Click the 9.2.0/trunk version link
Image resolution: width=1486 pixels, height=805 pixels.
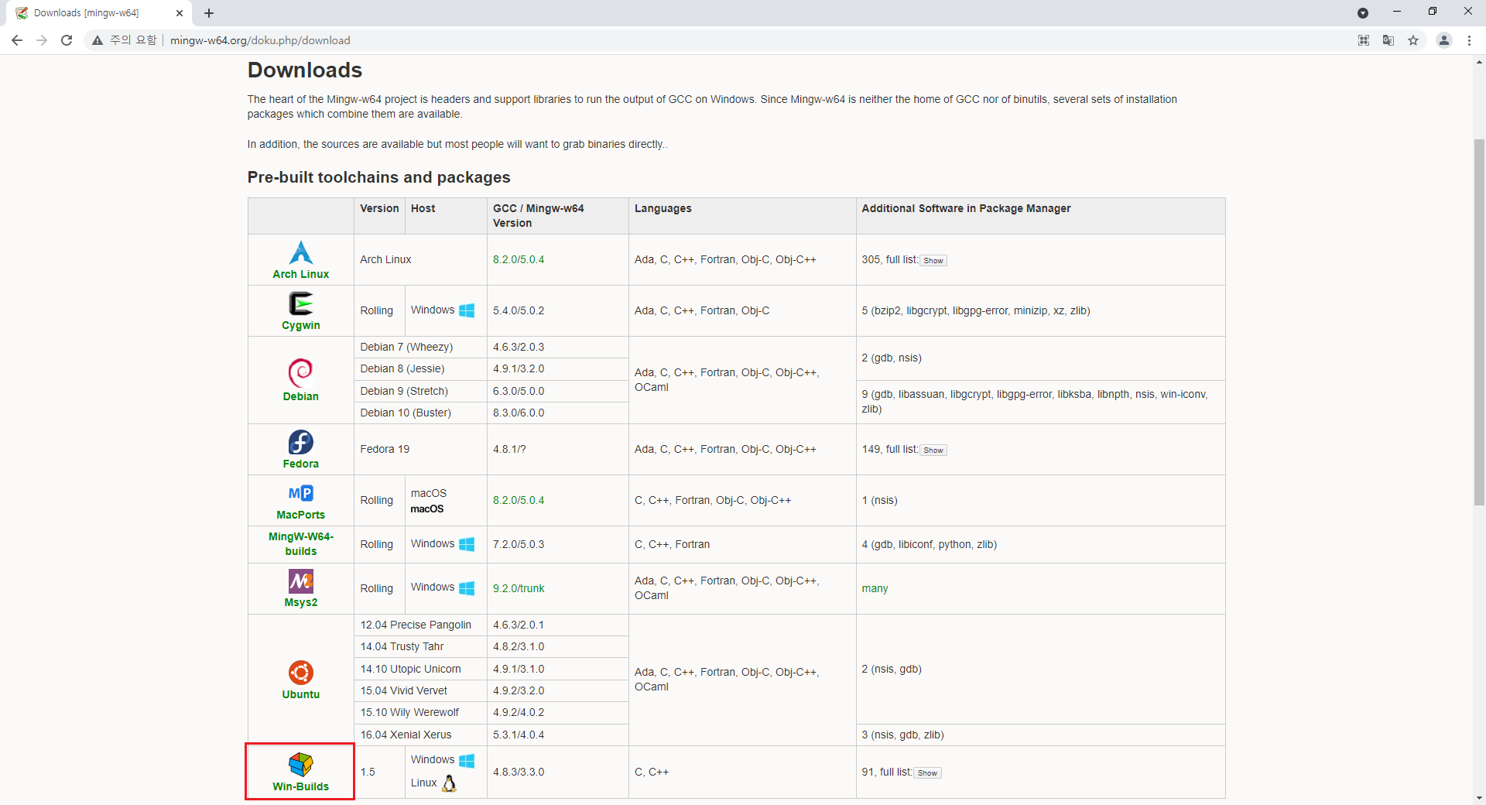(x=519, y=588)
